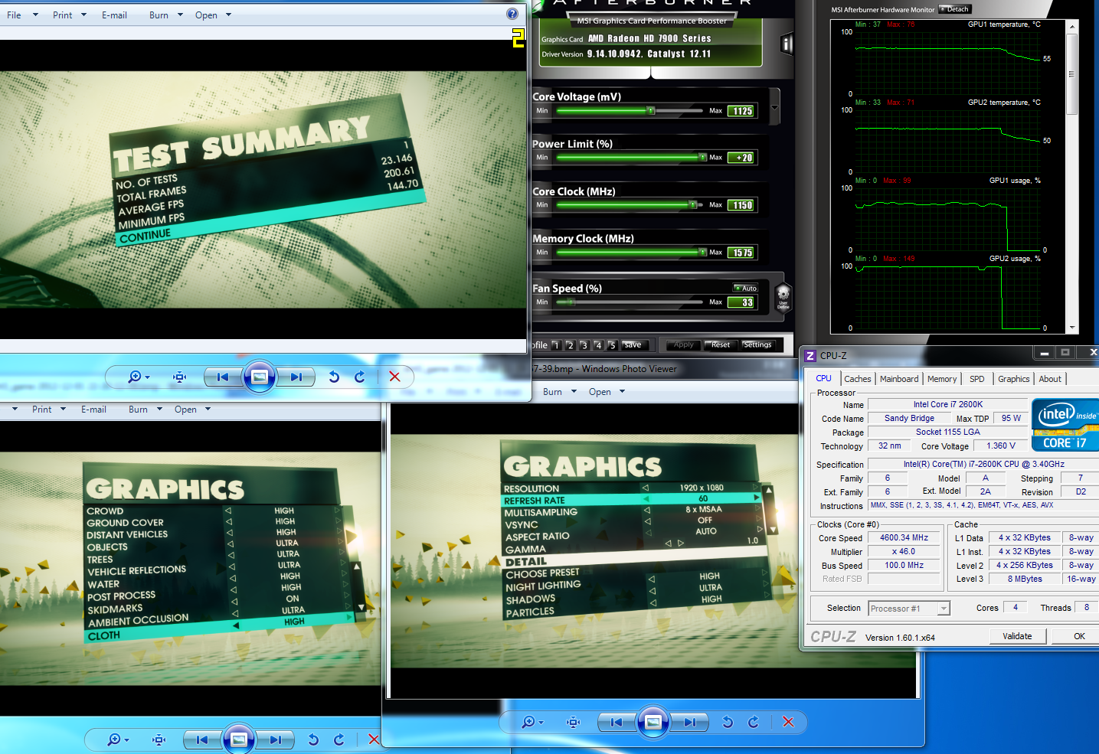This screenshot has height=754, width=1099.
Task: Detach Afterburner Hardware Monitor
Action: pyautogui.click(x=955, y=9)
